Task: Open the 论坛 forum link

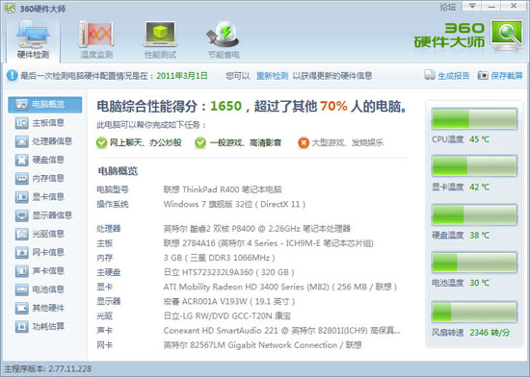Action: 448,7
